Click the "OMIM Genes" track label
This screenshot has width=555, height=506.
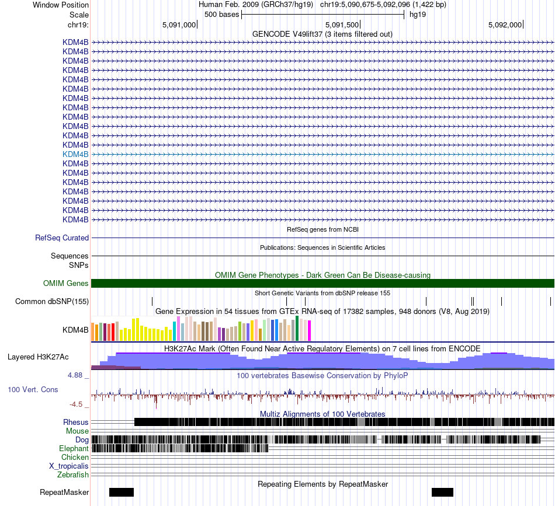tap(66, 283)
